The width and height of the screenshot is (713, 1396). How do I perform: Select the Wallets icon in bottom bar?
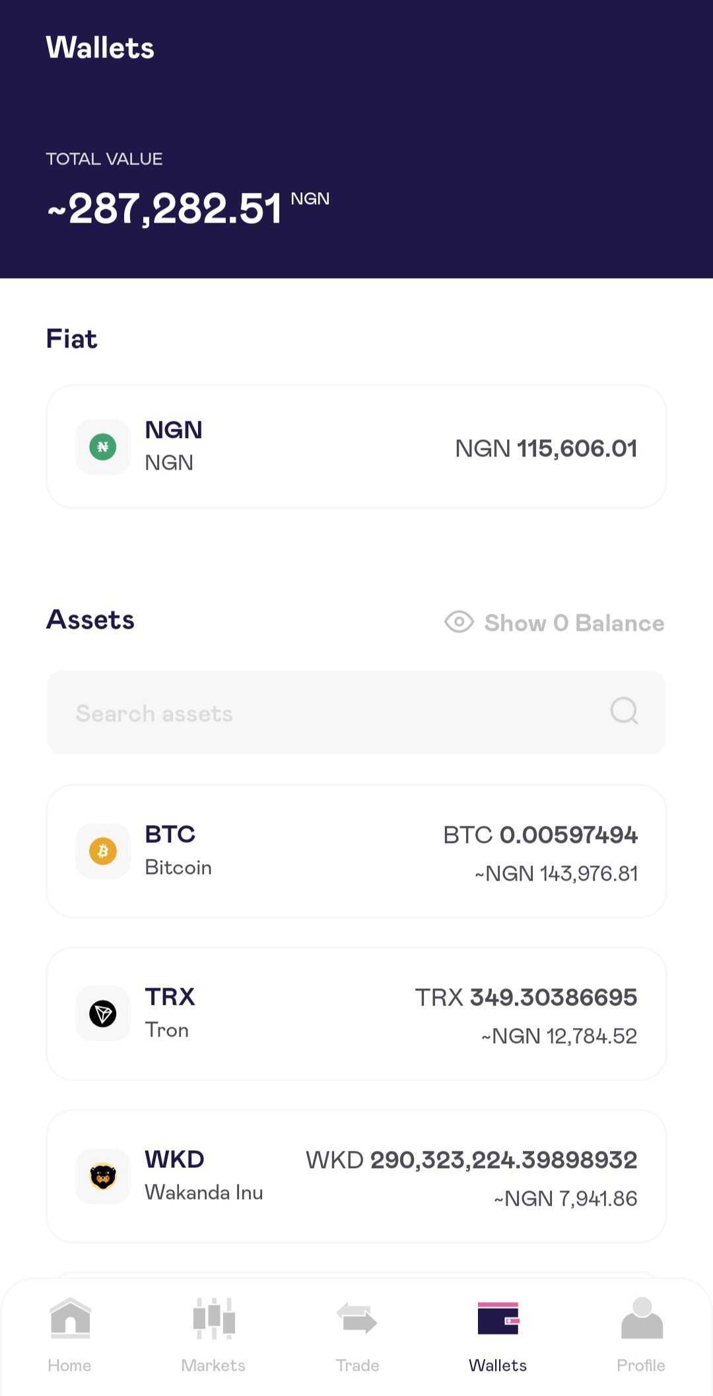tap(498, 1318)
